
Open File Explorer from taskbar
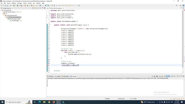(x=44, y=102)
